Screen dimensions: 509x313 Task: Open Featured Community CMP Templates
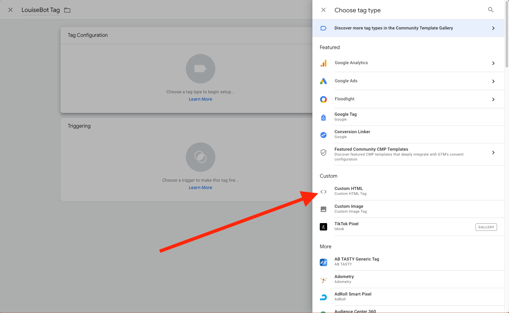coord(408,154)
